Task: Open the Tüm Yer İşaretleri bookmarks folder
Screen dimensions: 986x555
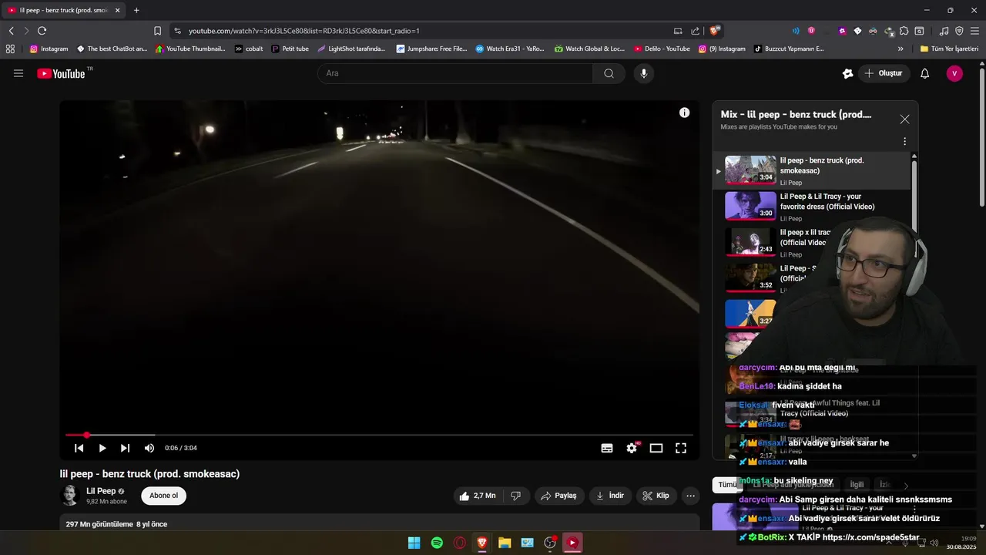Action: coord(949,49)
